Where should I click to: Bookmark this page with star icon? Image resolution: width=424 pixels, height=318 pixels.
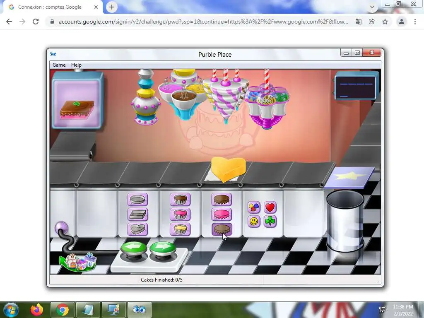click(x=385, y=22)
